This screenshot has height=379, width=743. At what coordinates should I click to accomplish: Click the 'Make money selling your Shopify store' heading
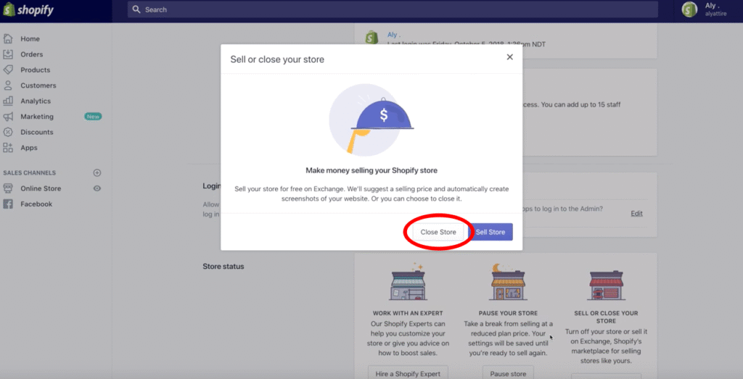[x=371, y=170]
